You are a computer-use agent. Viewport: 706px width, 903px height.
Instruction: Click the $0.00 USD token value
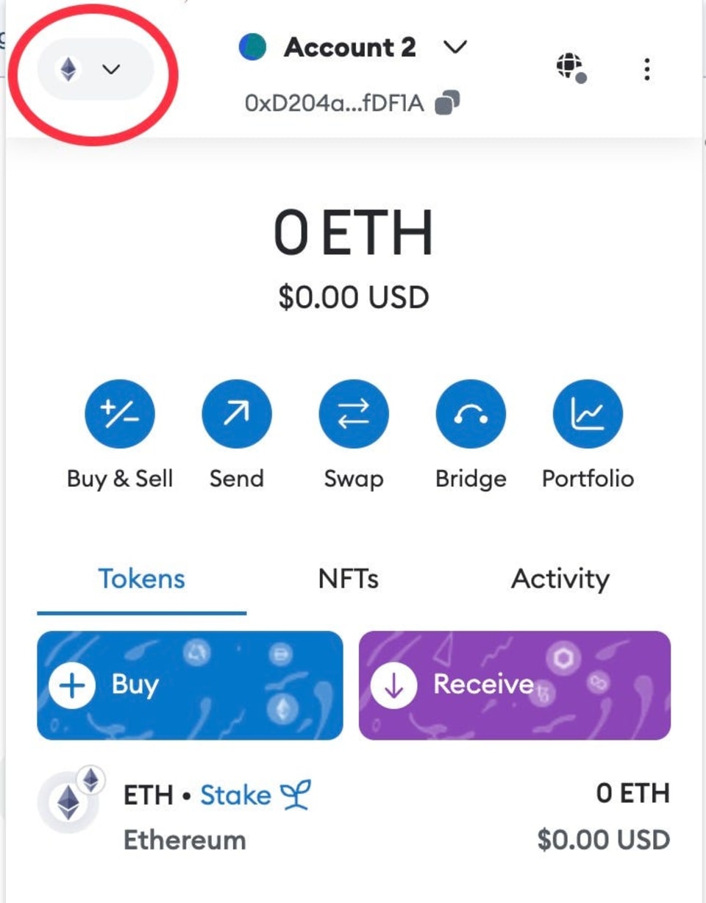coord(603,839)
